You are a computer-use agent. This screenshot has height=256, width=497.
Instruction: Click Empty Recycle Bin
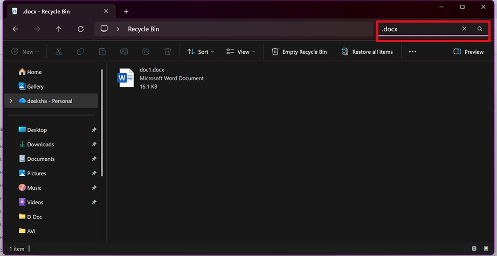pos(299,52)
